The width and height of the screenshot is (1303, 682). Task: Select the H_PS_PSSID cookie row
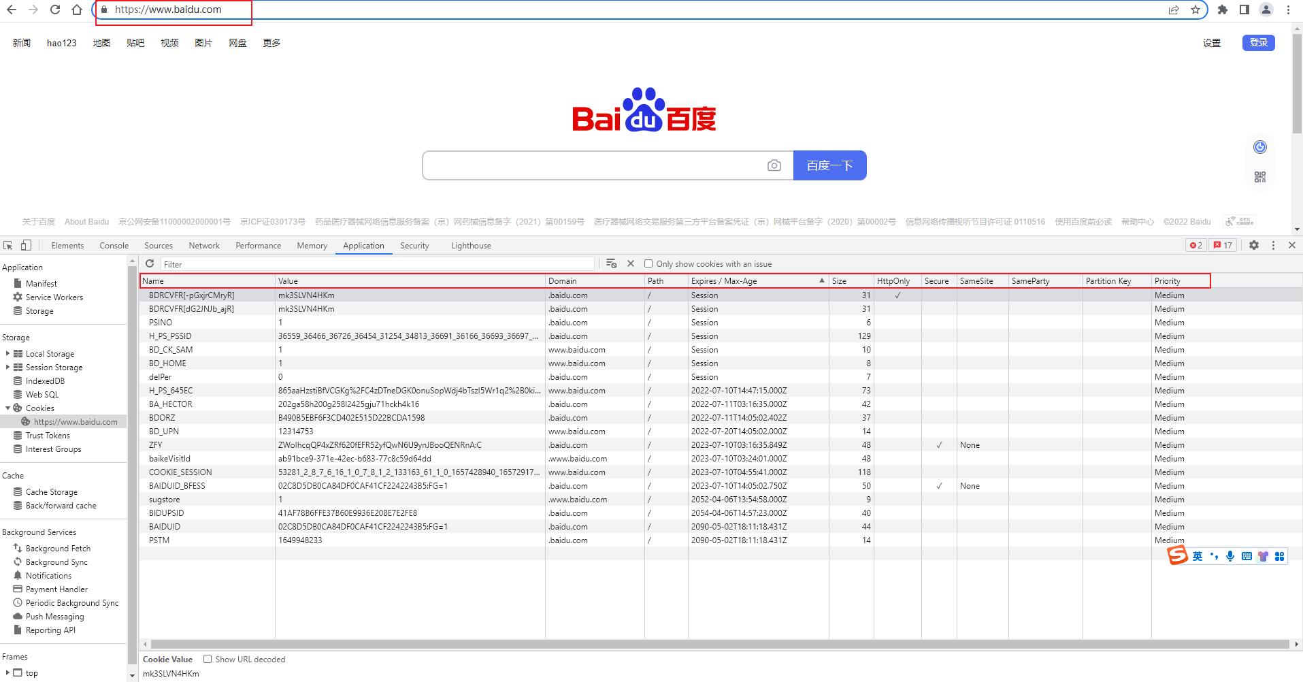click(x=721, y=336)
